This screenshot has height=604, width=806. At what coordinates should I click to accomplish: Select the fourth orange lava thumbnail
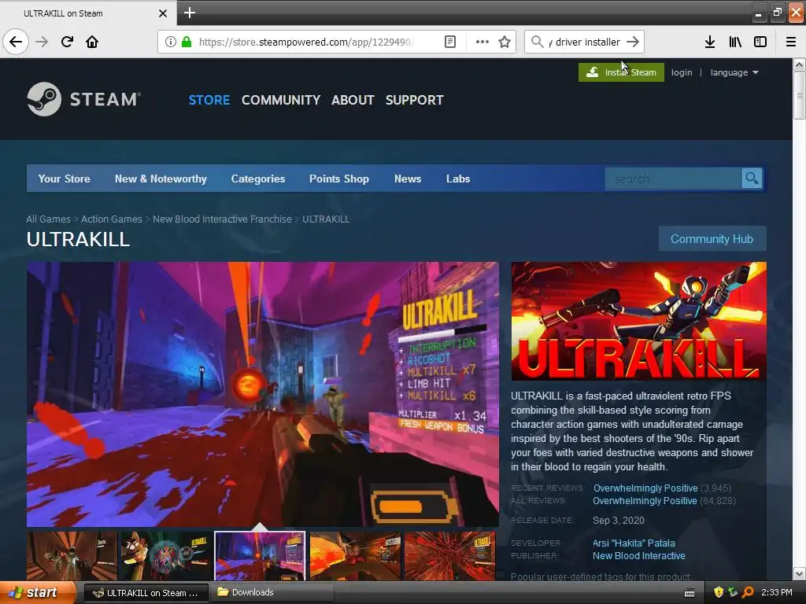click(x=355, y=556)
